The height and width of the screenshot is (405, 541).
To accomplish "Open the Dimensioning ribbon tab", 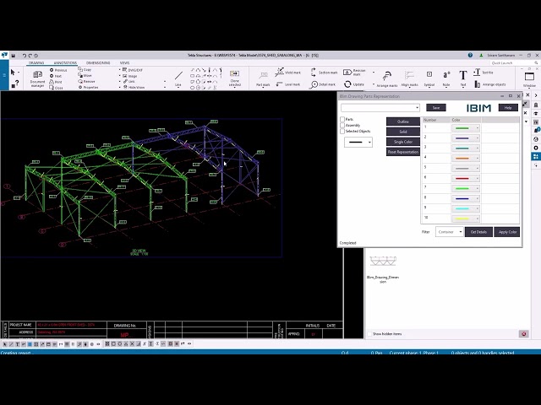I will (x=98, y=62).
